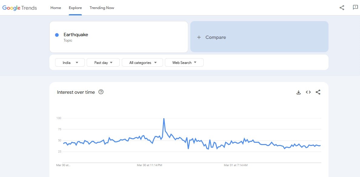Click the Google Trends logo

pos(20,8)
